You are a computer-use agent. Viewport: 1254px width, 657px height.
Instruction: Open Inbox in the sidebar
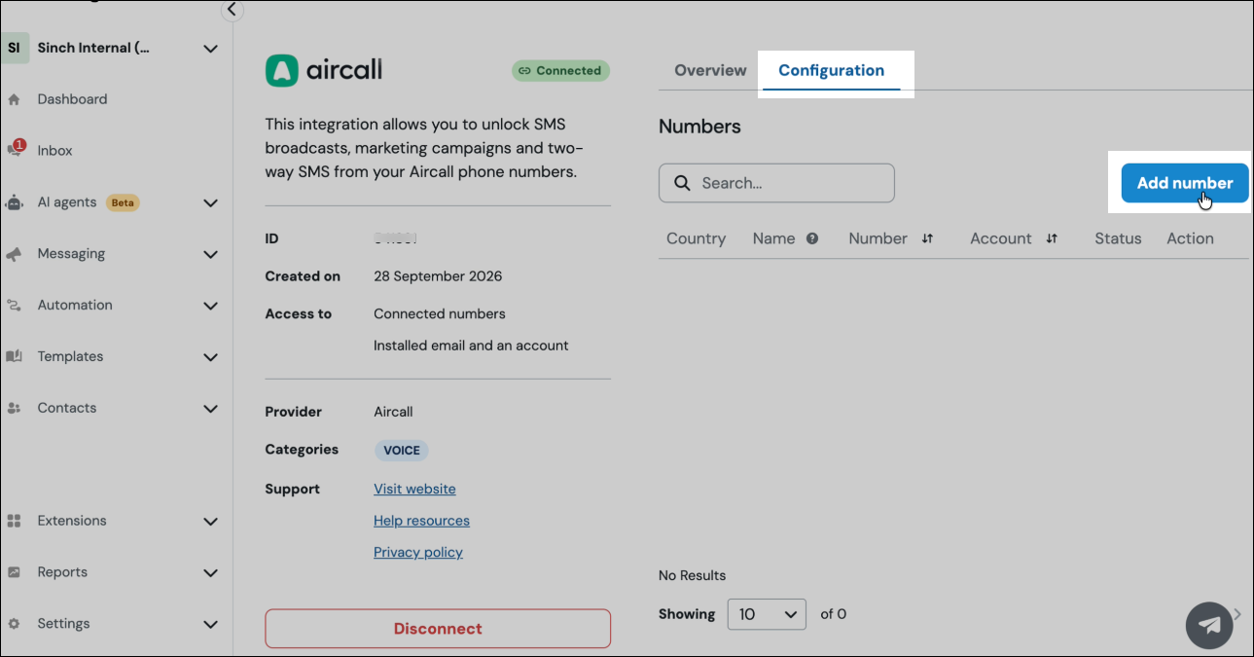[x=54, y=151]
